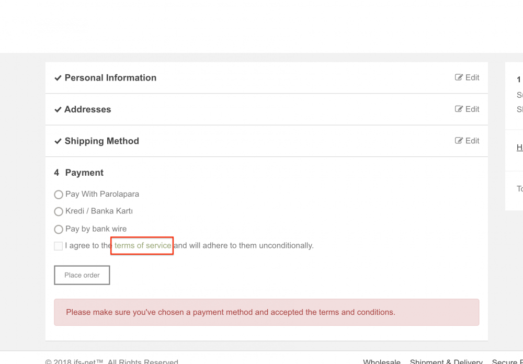Click the edit pencil icon for Personal Information
This screenshot has height=364, width=523.
(x=459, y=77)
